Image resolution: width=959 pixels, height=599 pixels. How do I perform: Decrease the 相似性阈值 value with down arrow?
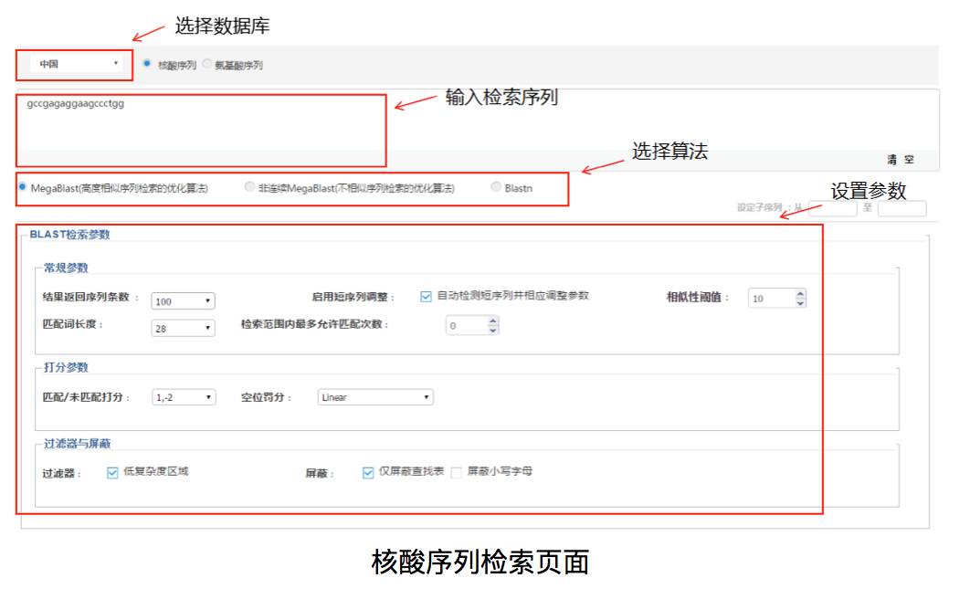point(801,302)
